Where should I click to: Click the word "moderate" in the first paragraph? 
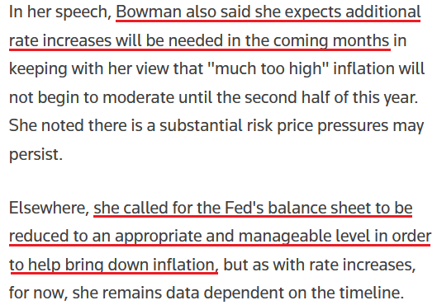[138, 97]
